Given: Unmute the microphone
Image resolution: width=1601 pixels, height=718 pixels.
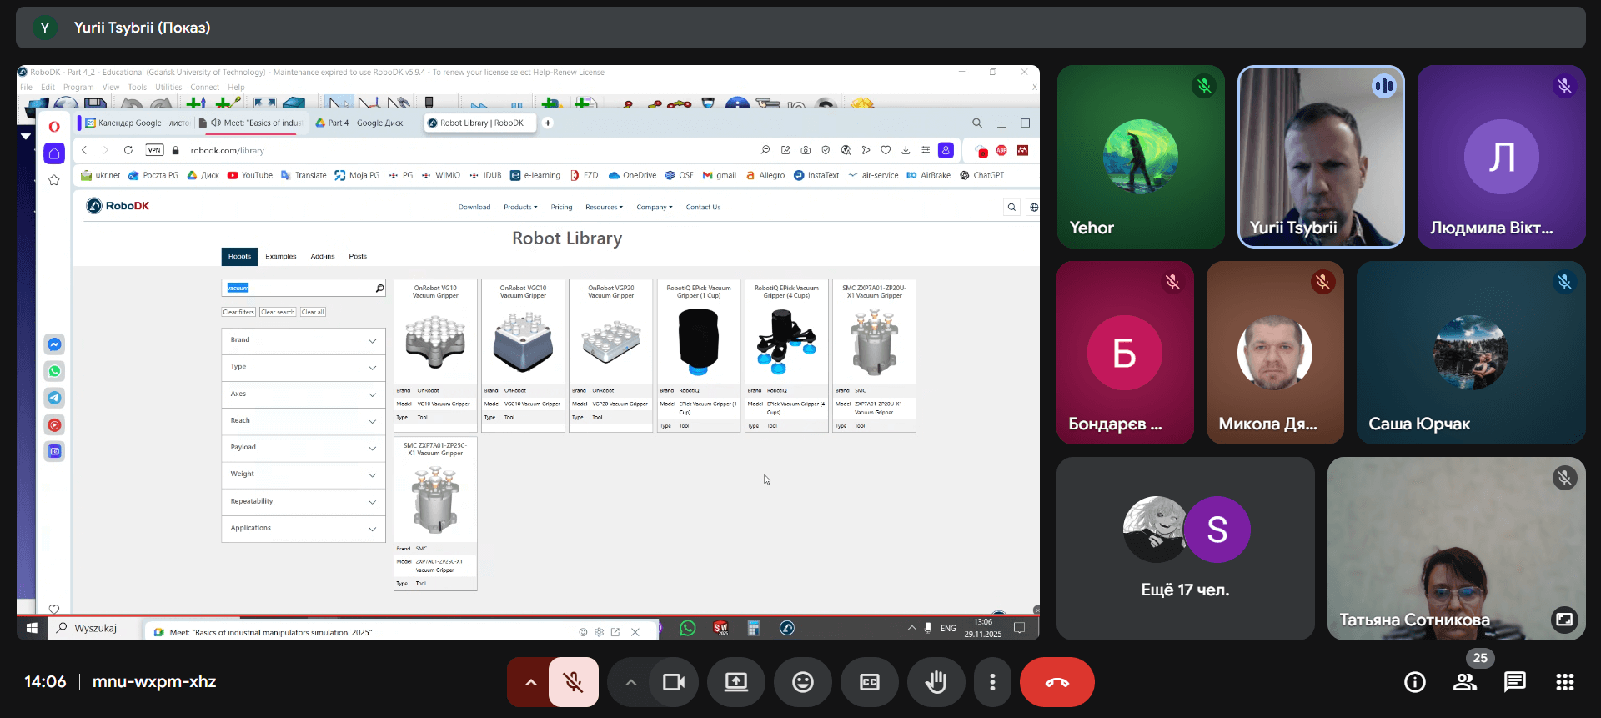Looking at the screenshot, I should (x=573, y=682).
